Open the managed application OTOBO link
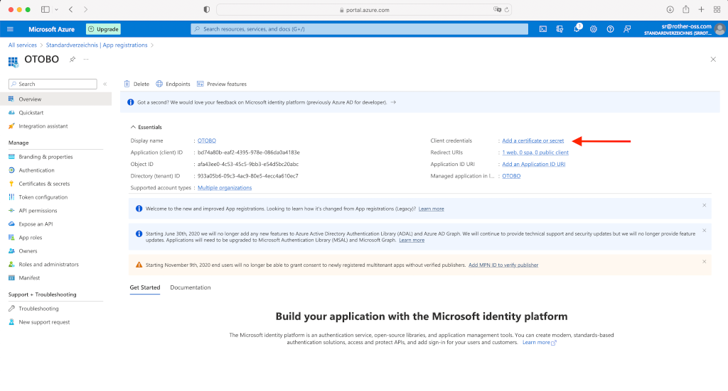 pos(511,176)
